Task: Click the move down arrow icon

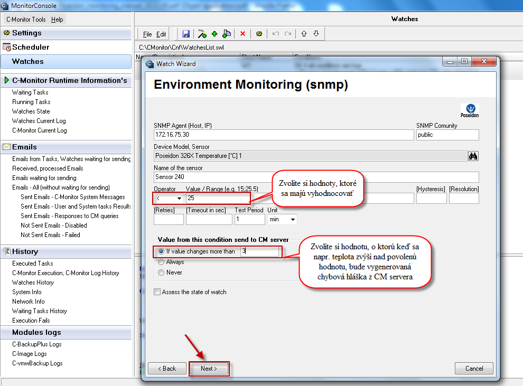Action: (x=316, y=34)
